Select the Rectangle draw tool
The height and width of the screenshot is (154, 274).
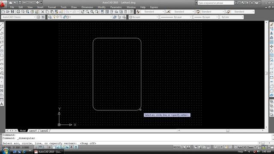point(2,42)
